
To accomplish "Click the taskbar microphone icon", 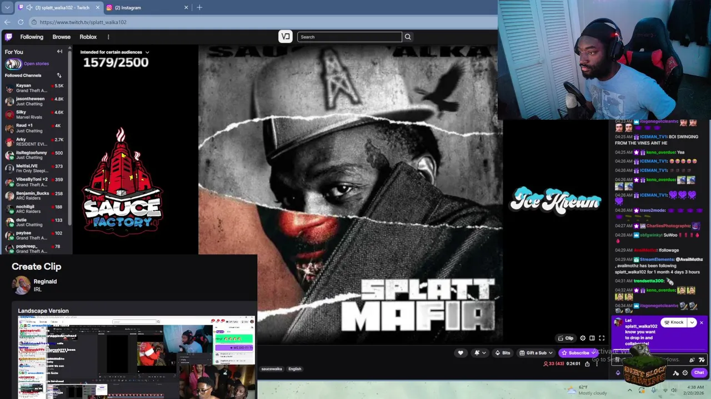I will coord(654,390).
